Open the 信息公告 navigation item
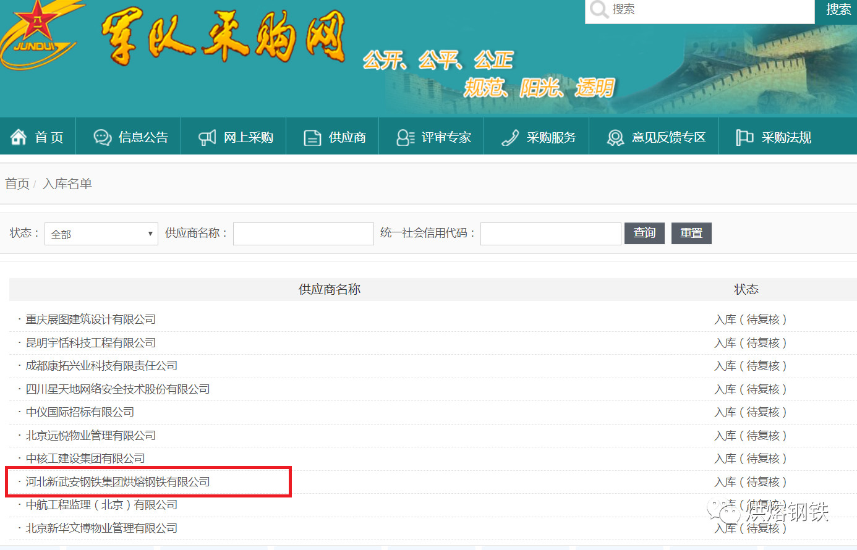 click(129, 136)
